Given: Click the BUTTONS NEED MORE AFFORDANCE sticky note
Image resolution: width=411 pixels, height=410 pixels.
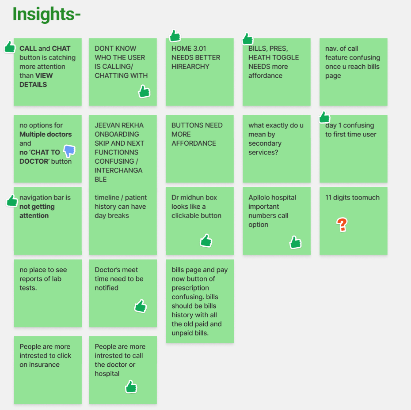Looking at the screenshot, I should 200,148.
